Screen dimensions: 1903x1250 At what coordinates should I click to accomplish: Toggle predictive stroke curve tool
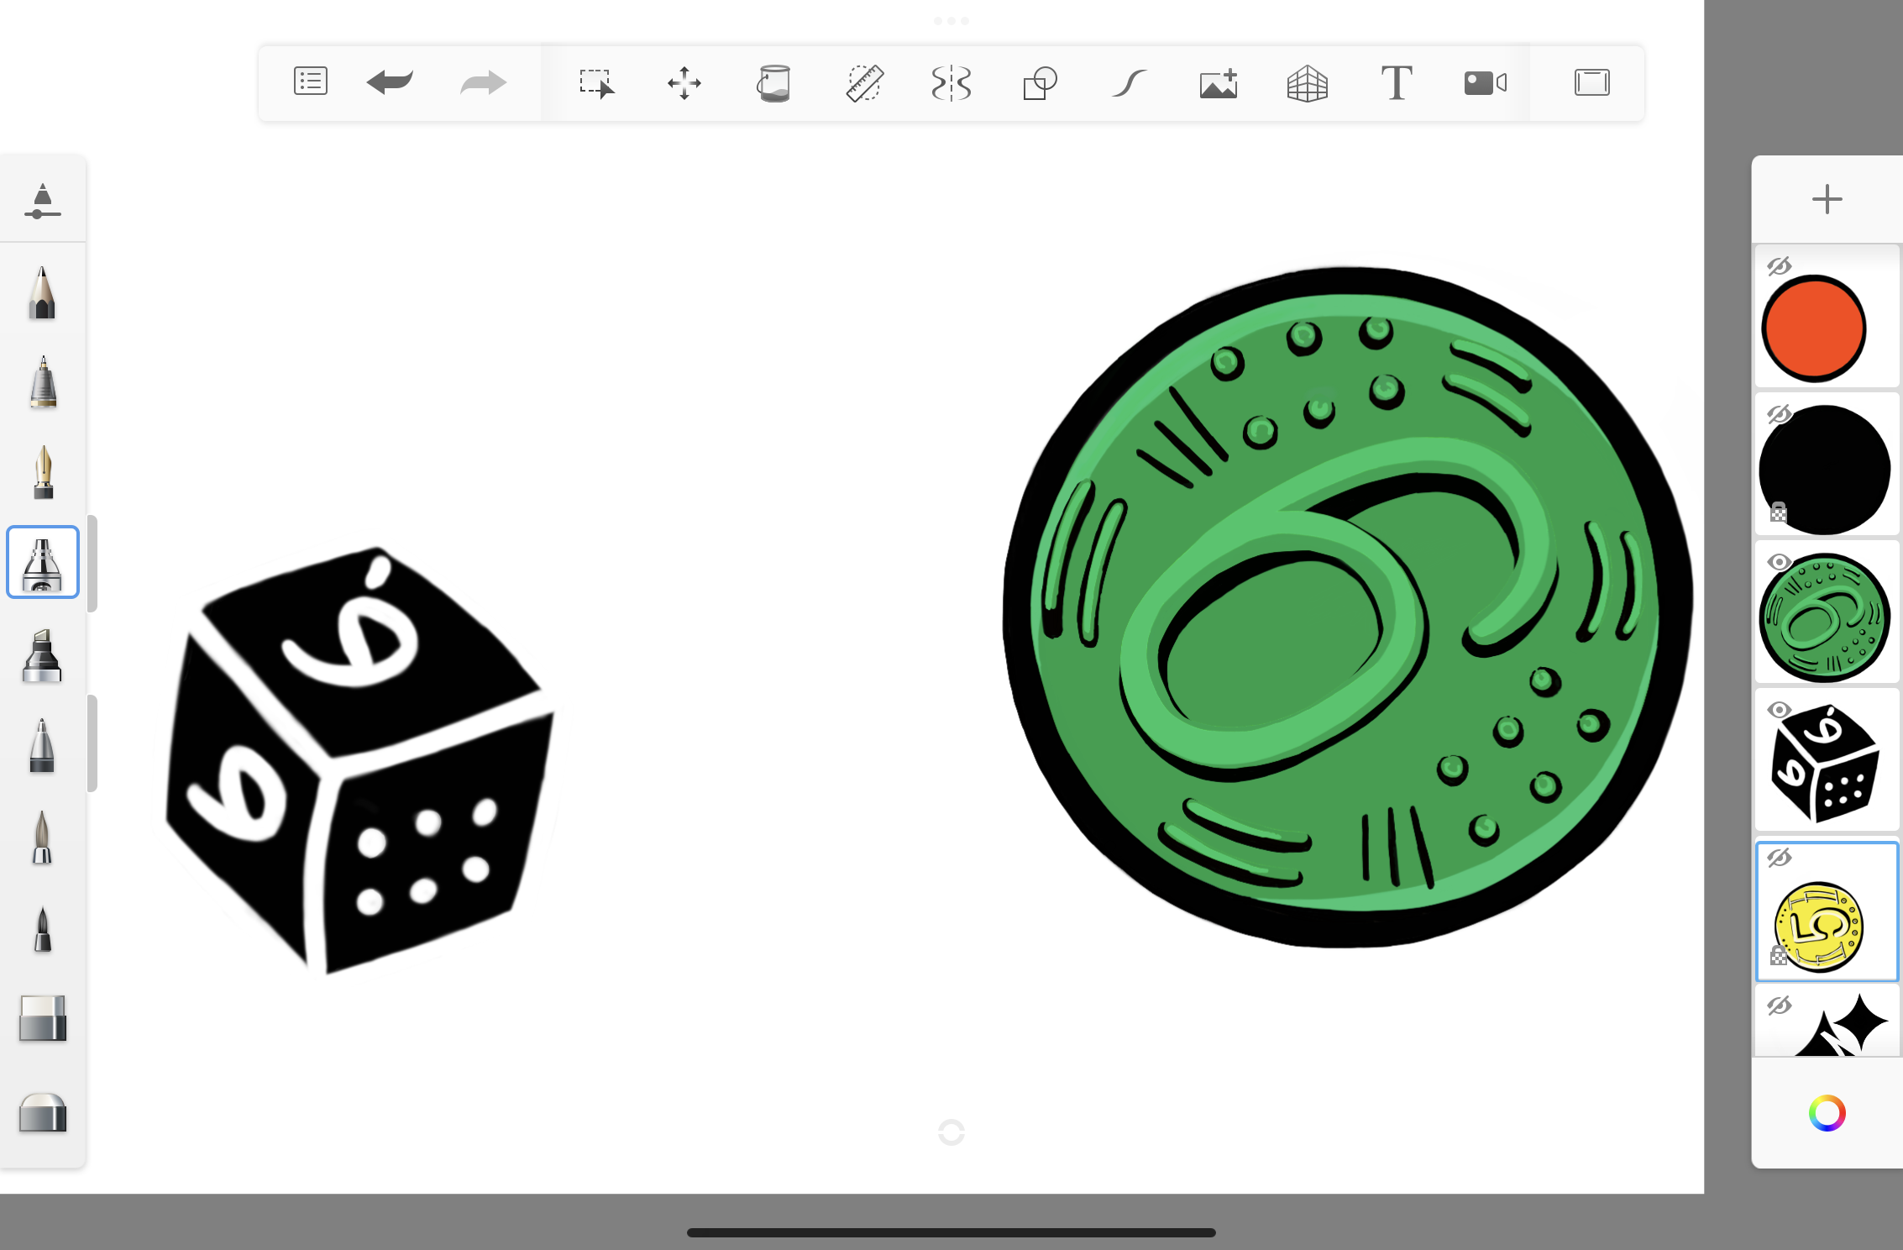tap(1129, 83)
